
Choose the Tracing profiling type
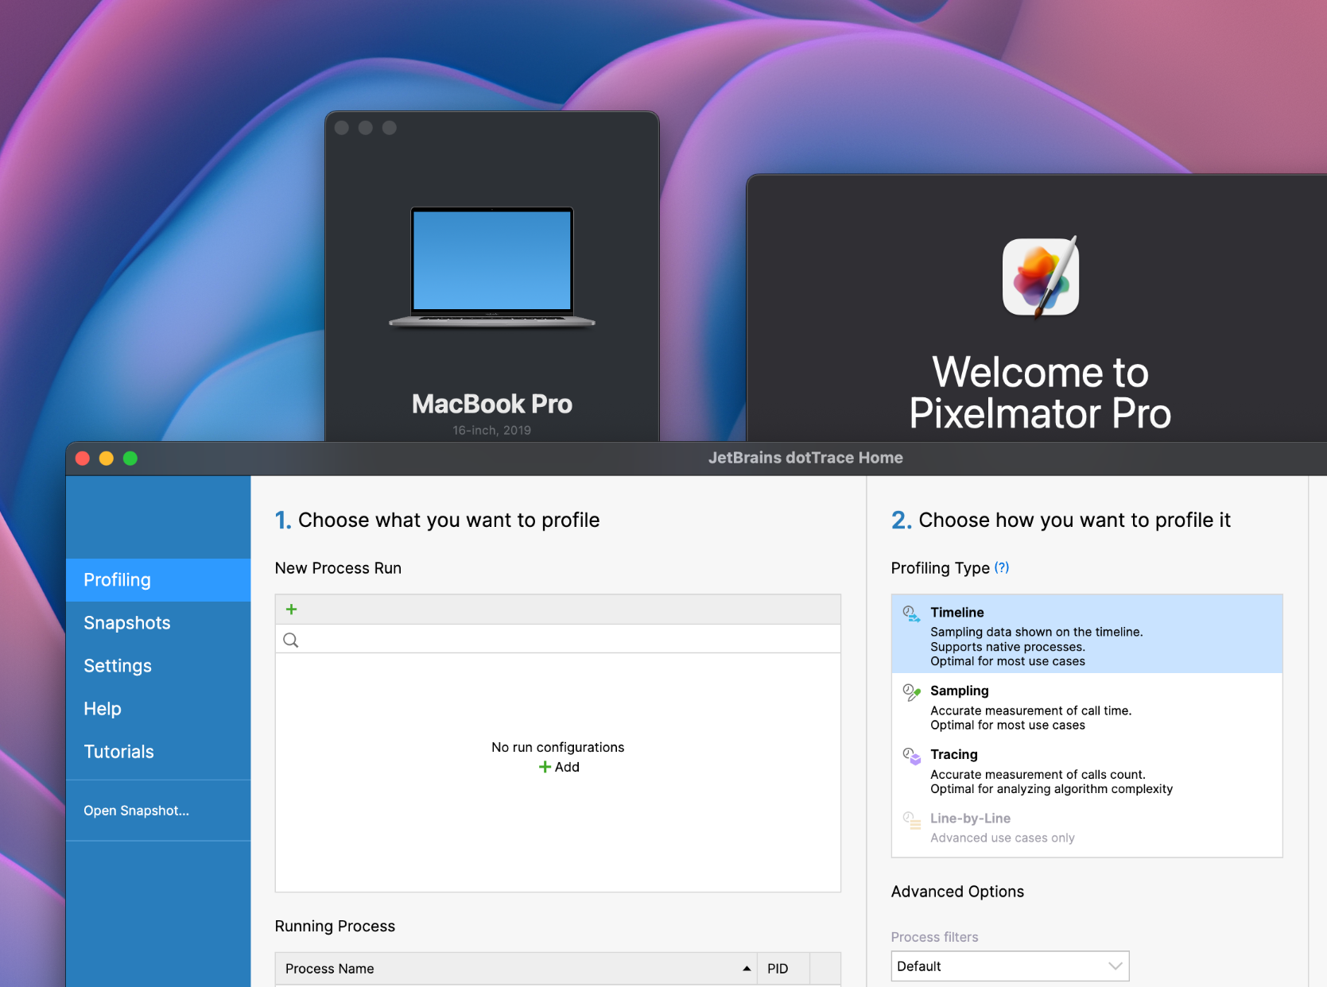click(1087, 769)
